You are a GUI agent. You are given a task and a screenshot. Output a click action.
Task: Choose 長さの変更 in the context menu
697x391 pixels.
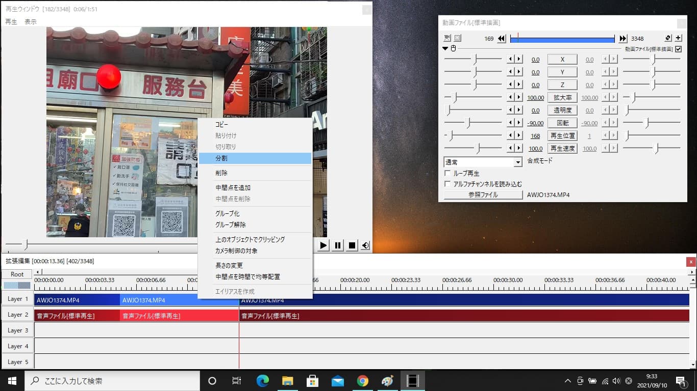coord(255,265)
